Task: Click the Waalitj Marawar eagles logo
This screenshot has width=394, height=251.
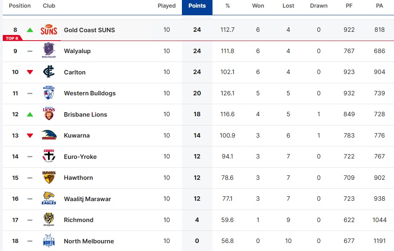Action: (49, 199)
